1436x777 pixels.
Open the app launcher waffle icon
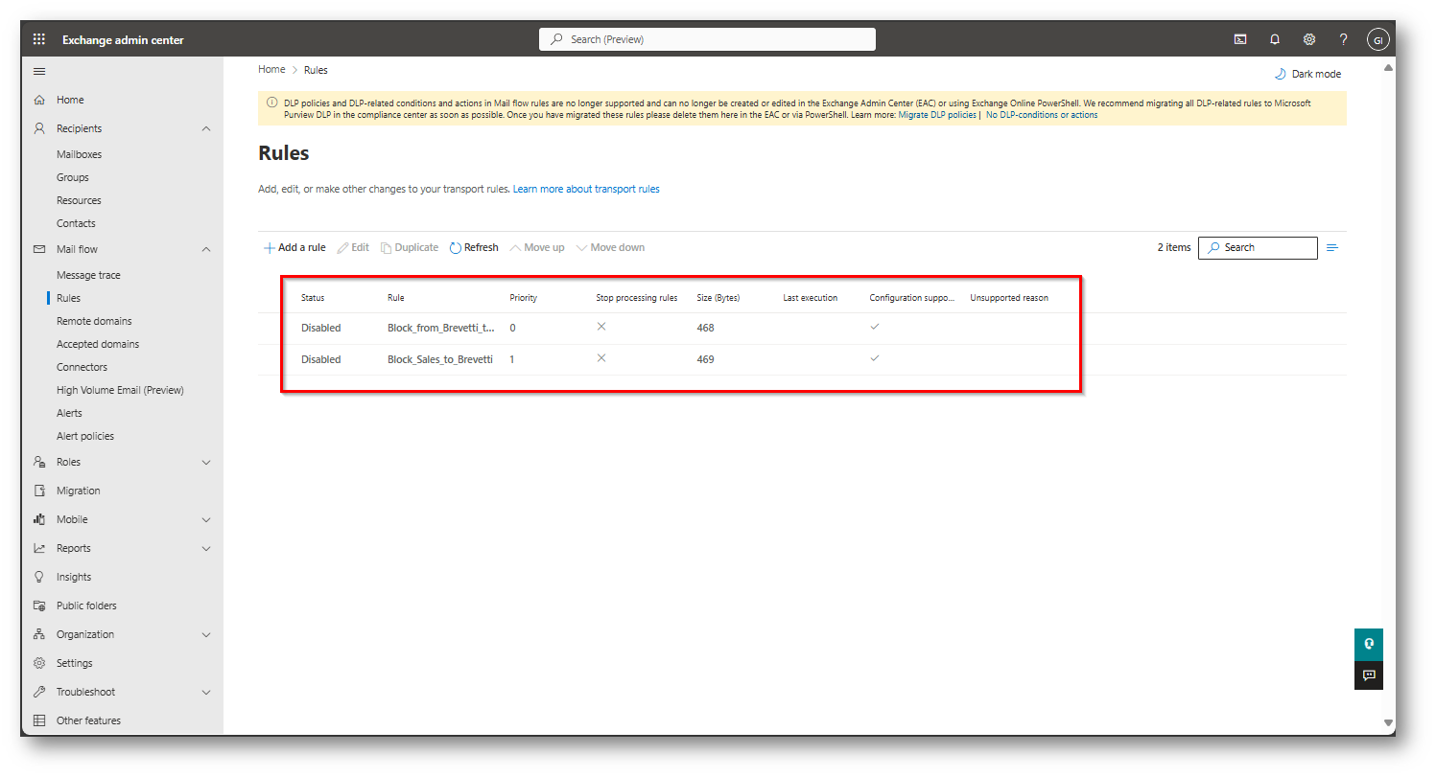pyautogui.click(x=39, y=39)
